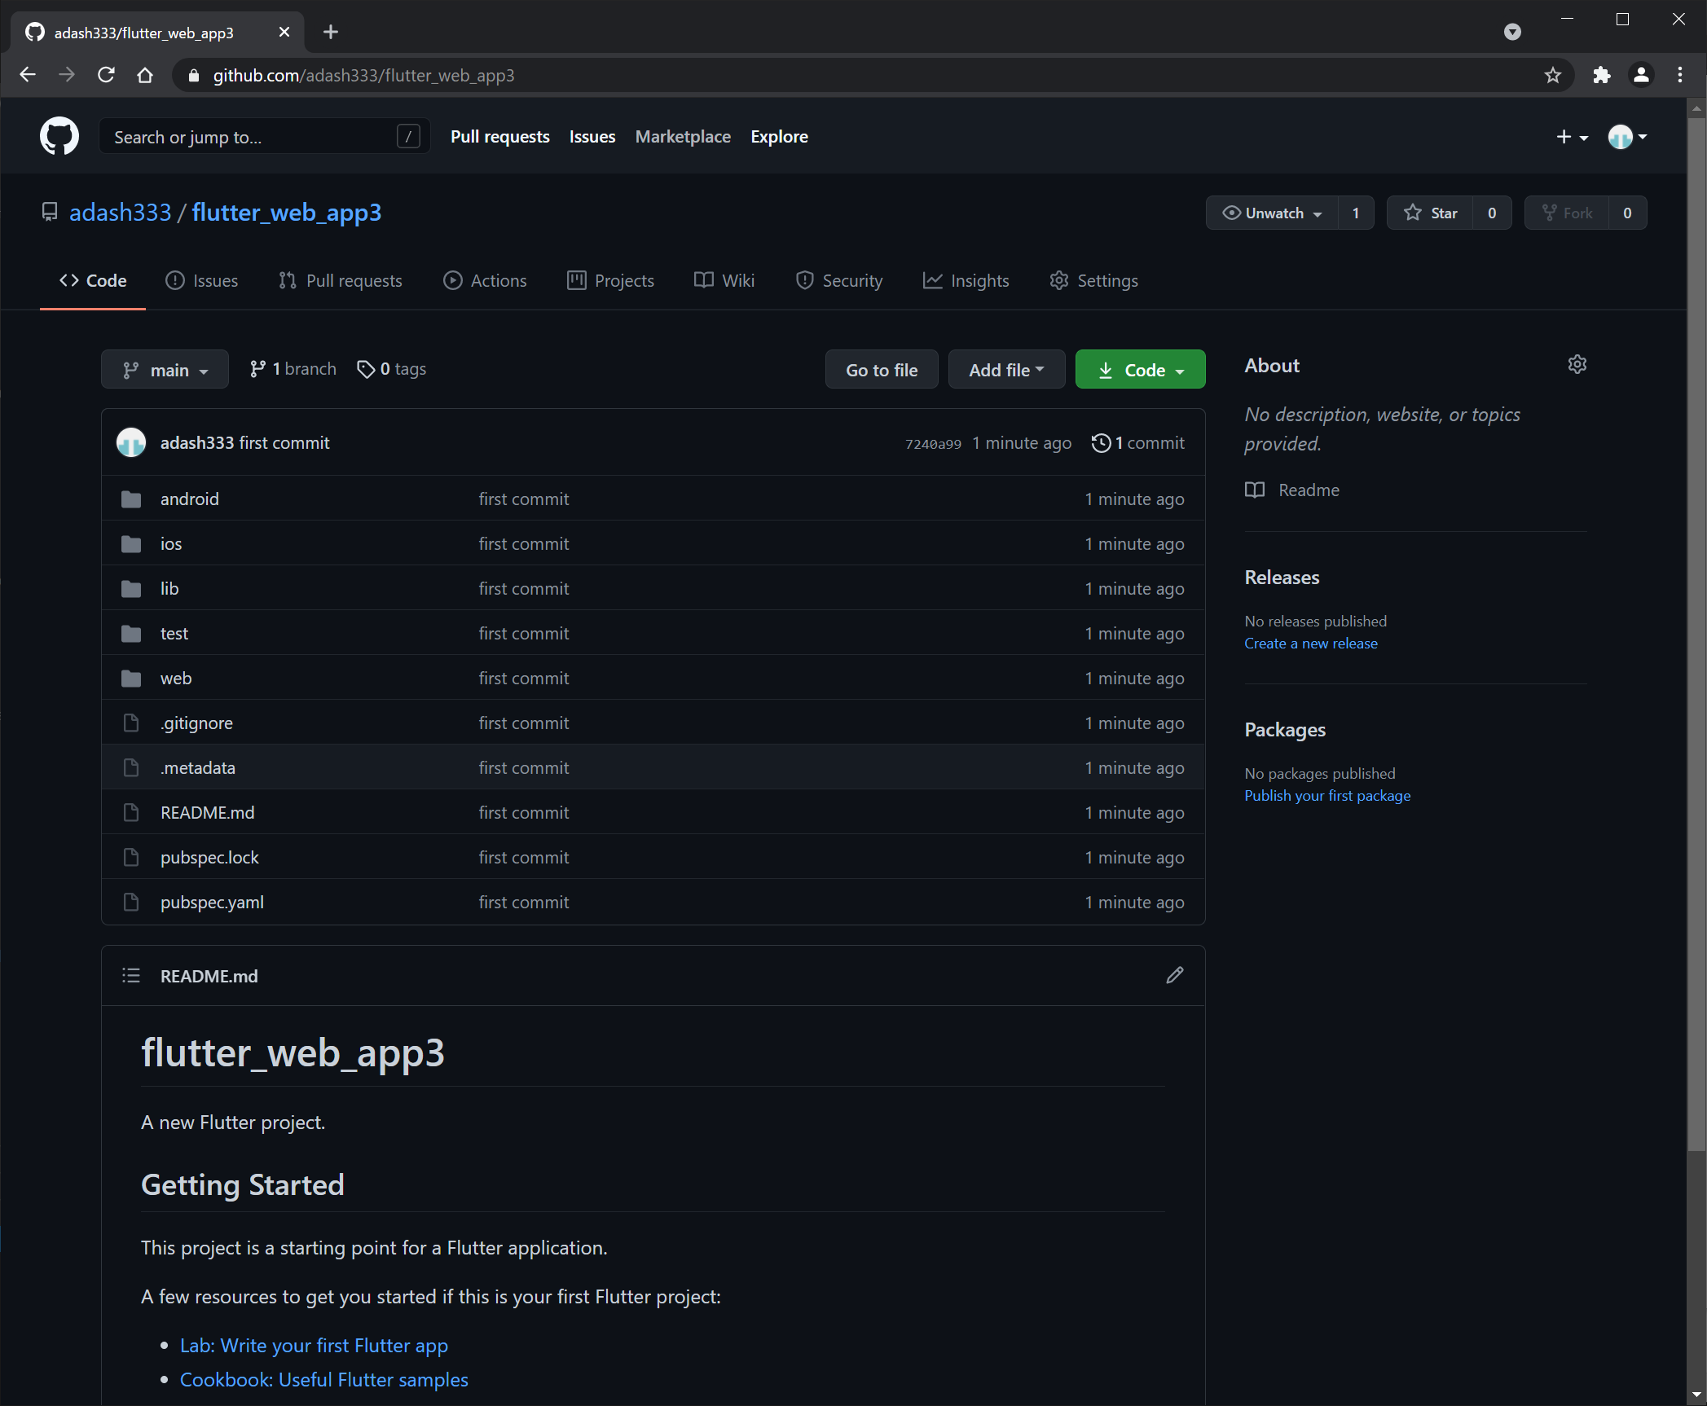This screenshot has height=1406, width=1707.
Task: Open browser extensions puzzle icon
Action: tap(1601, 75)
